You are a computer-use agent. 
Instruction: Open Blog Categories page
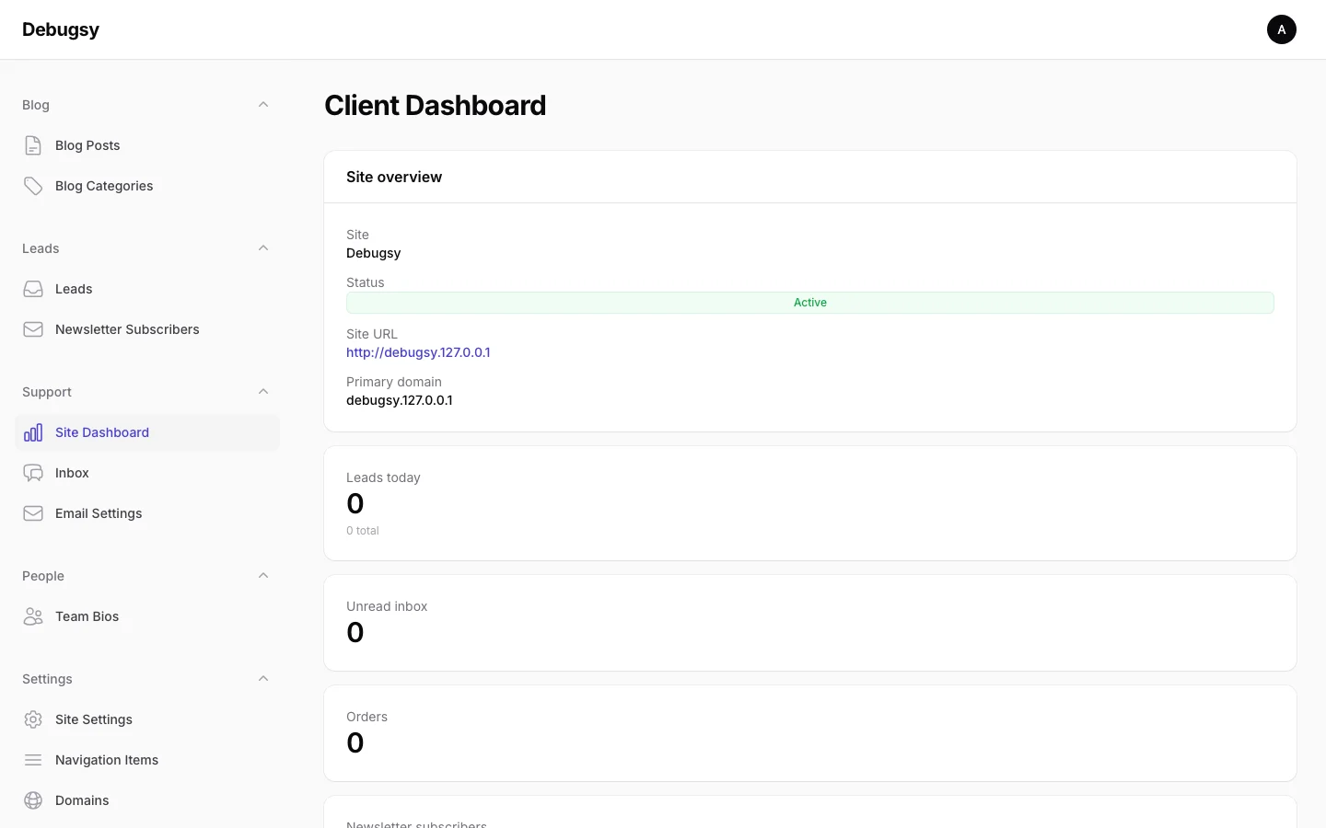pyautogui.click(x=147, y=186)
